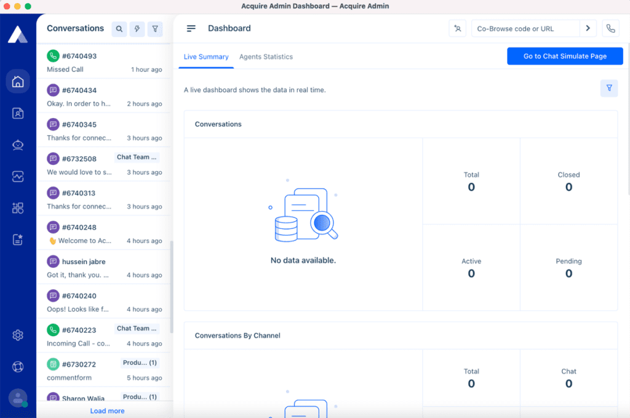Viewport: 630px width, 418px height.
Task: Click the Active conversations count
Action: 471,273
